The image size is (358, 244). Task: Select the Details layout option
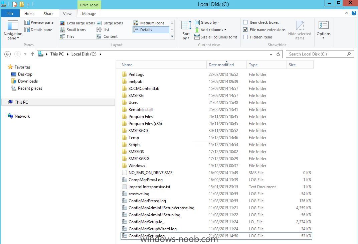click(151, 30)
